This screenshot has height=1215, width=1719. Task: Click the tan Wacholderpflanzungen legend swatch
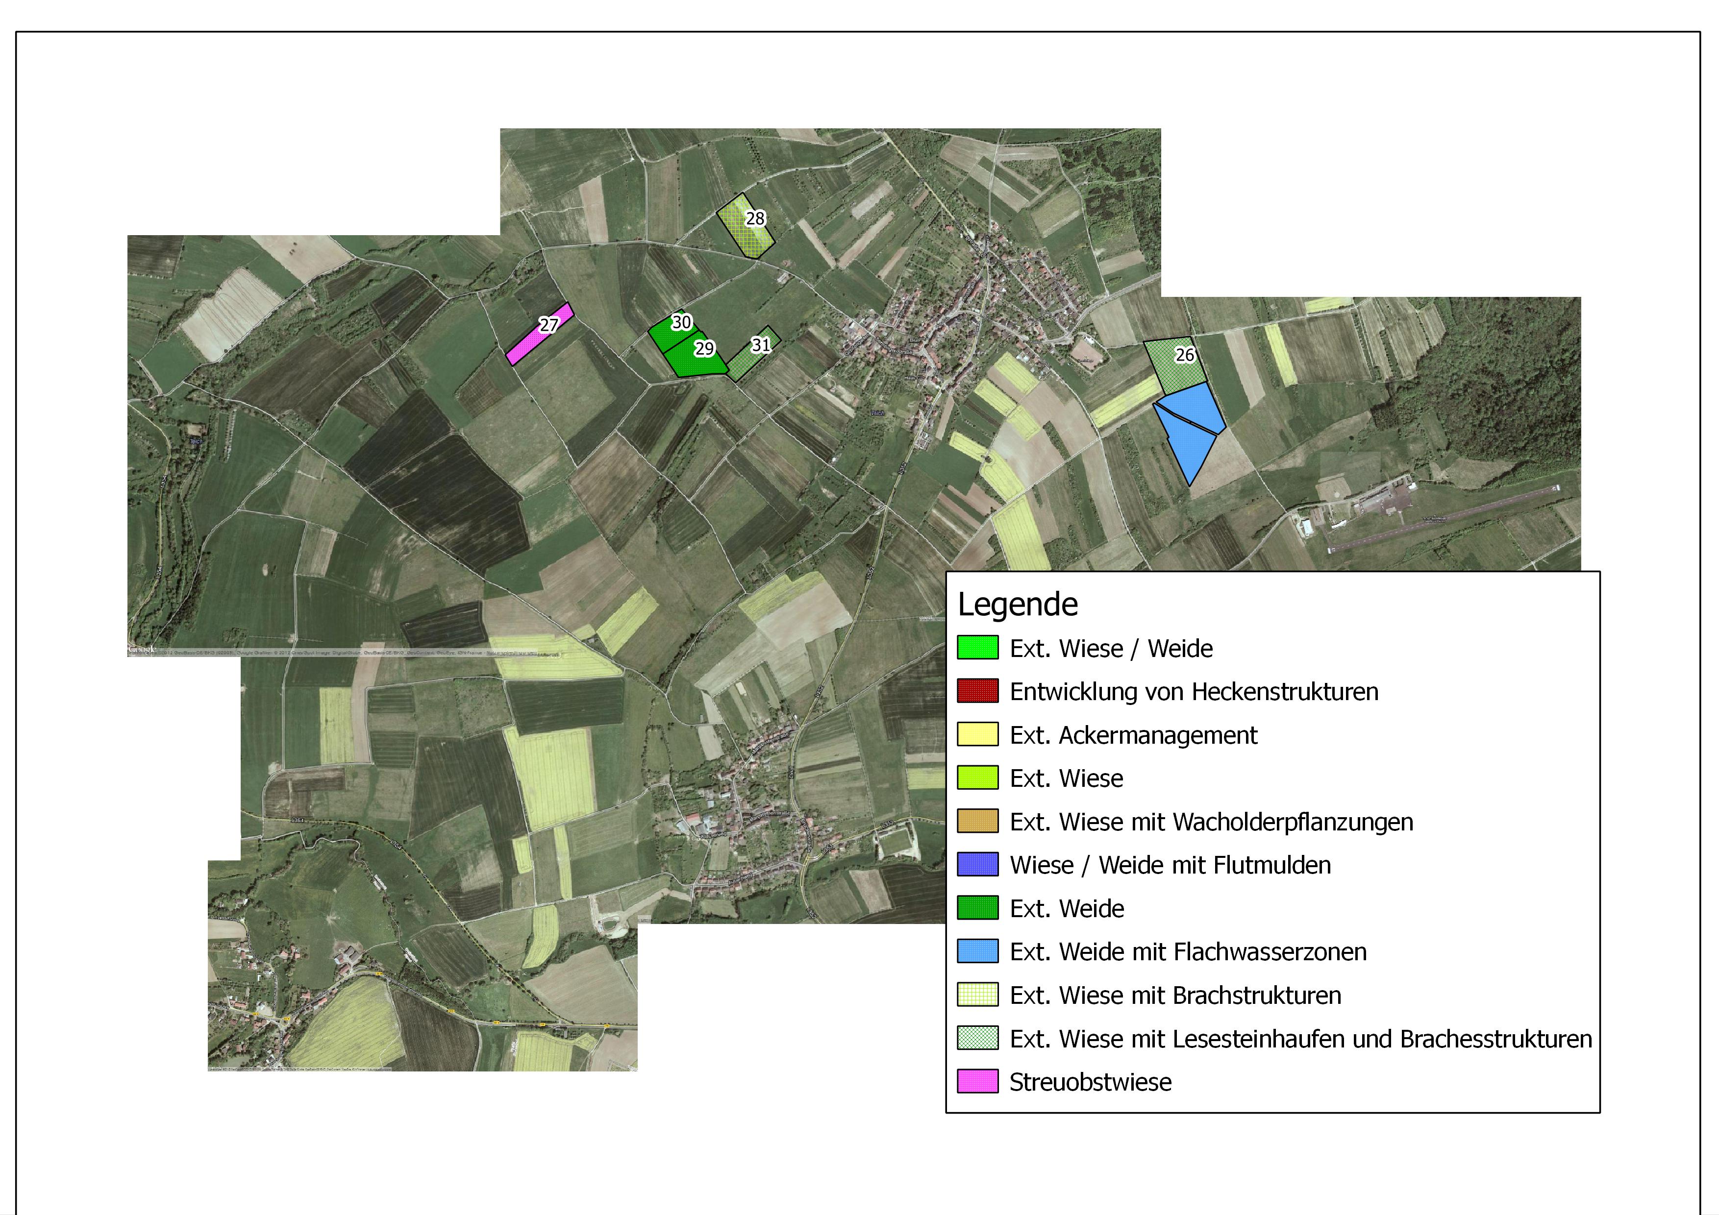tap(977, 822)
